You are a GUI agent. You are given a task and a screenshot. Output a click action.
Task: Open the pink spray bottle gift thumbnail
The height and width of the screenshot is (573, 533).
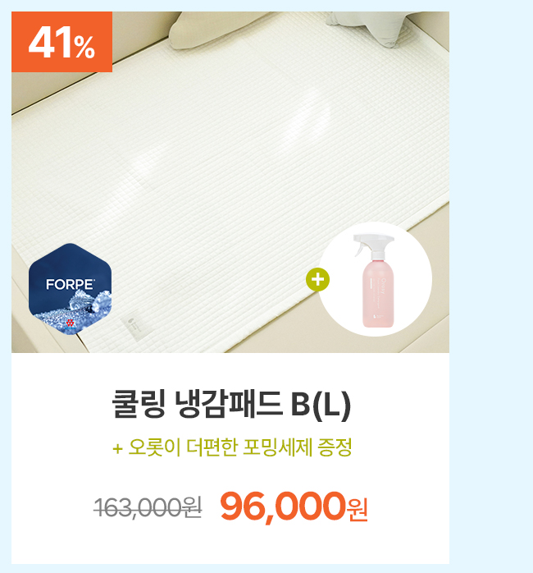[x=376, y=279]
